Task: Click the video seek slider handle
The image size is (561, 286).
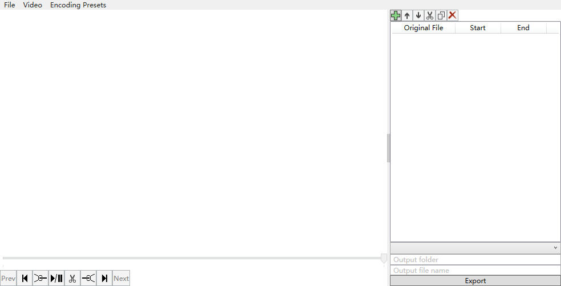Action: coord(384,258)
